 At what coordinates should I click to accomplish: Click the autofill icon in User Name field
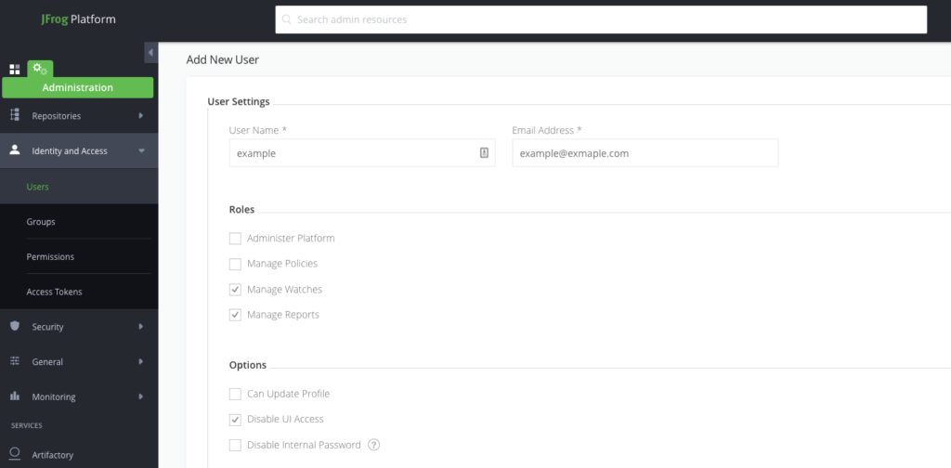pos(484,153)
